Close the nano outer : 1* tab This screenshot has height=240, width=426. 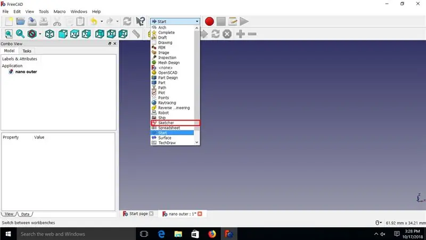(200, 214)
